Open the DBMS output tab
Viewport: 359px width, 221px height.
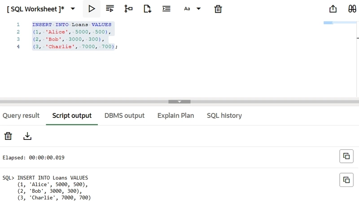124,116
